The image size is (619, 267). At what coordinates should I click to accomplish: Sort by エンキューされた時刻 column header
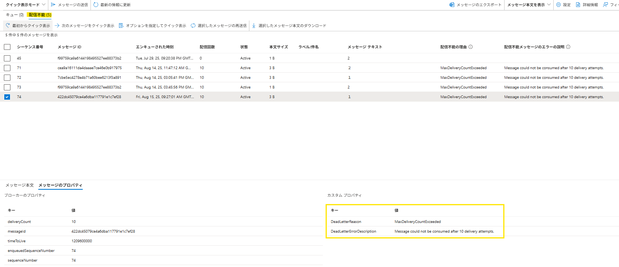point(155,47)
